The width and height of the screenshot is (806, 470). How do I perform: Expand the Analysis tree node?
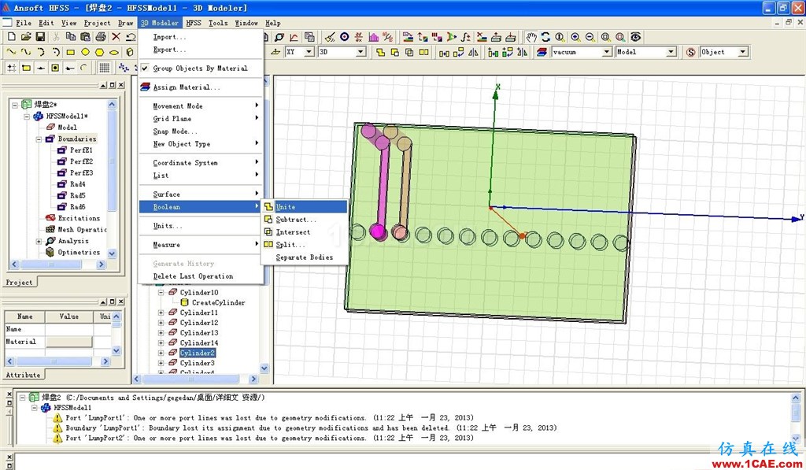pyautogui.click(x=39, y=241)
